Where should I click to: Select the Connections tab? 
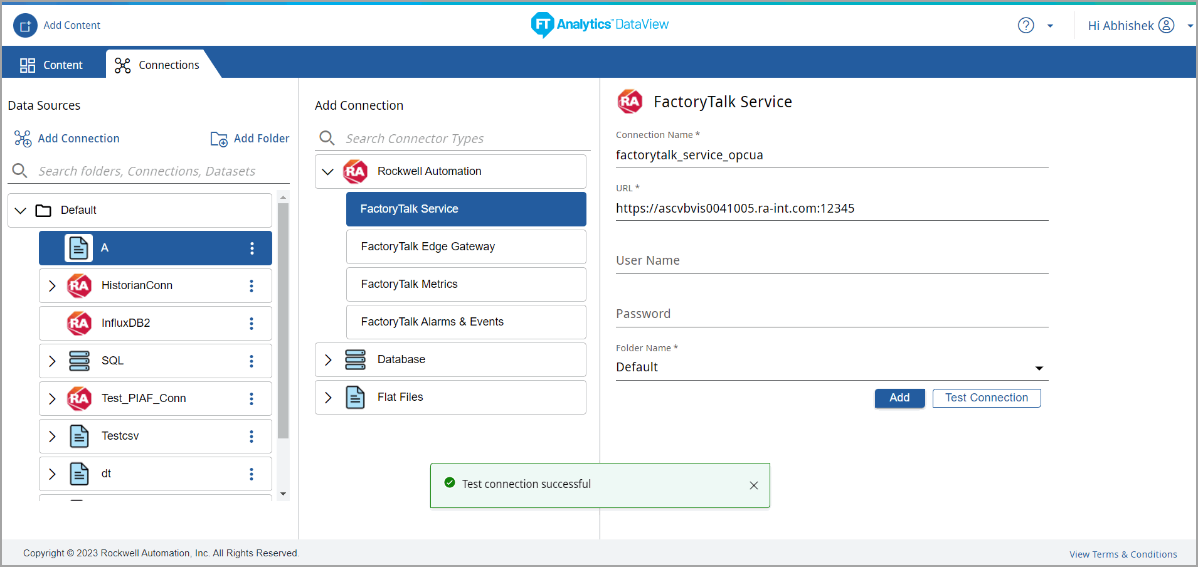click(157, 65)
